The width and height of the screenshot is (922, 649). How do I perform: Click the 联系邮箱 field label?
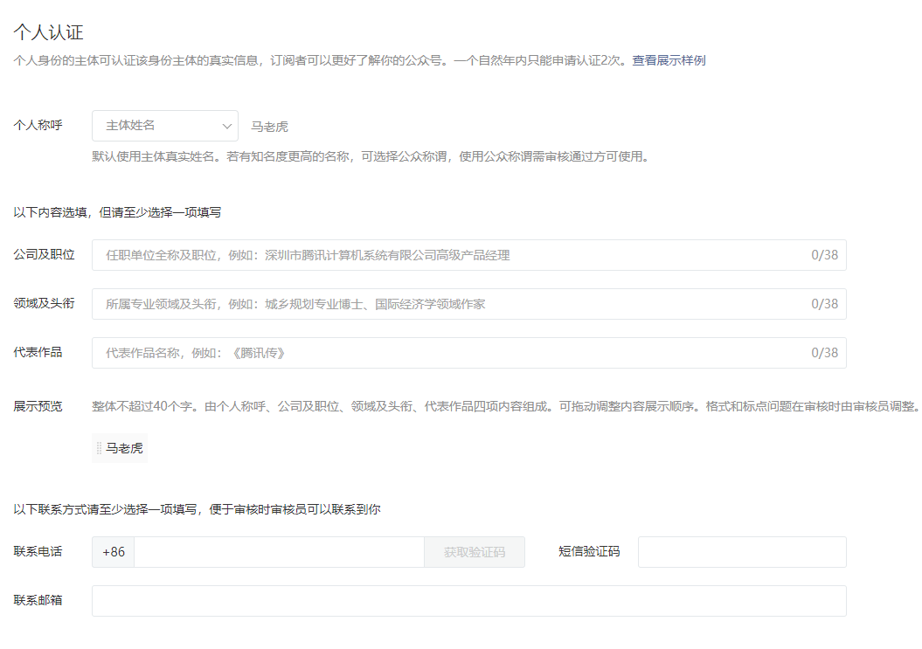pyautogui.click(x=38, y=600)
